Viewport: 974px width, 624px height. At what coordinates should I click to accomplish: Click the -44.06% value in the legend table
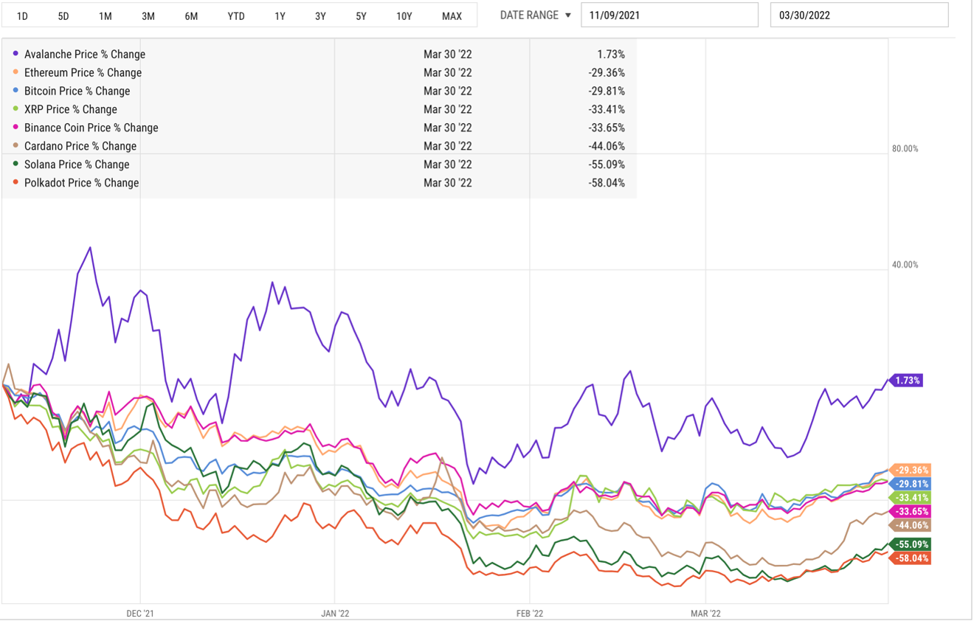coord(607,147)
